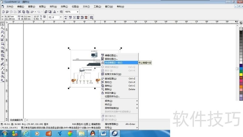This screenshot has width=243, height=137.
Task: Click the Cut scissors icon in toolbar
Action: click(x=19, y=12)
